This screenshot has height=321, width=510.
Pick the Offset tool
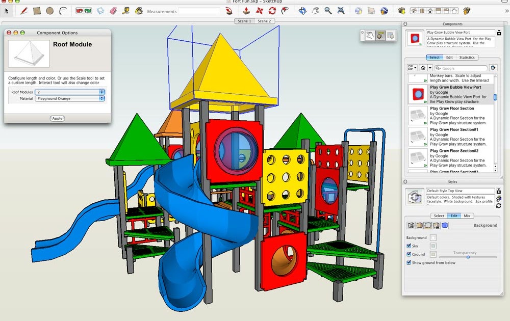[x=285, y=11]
